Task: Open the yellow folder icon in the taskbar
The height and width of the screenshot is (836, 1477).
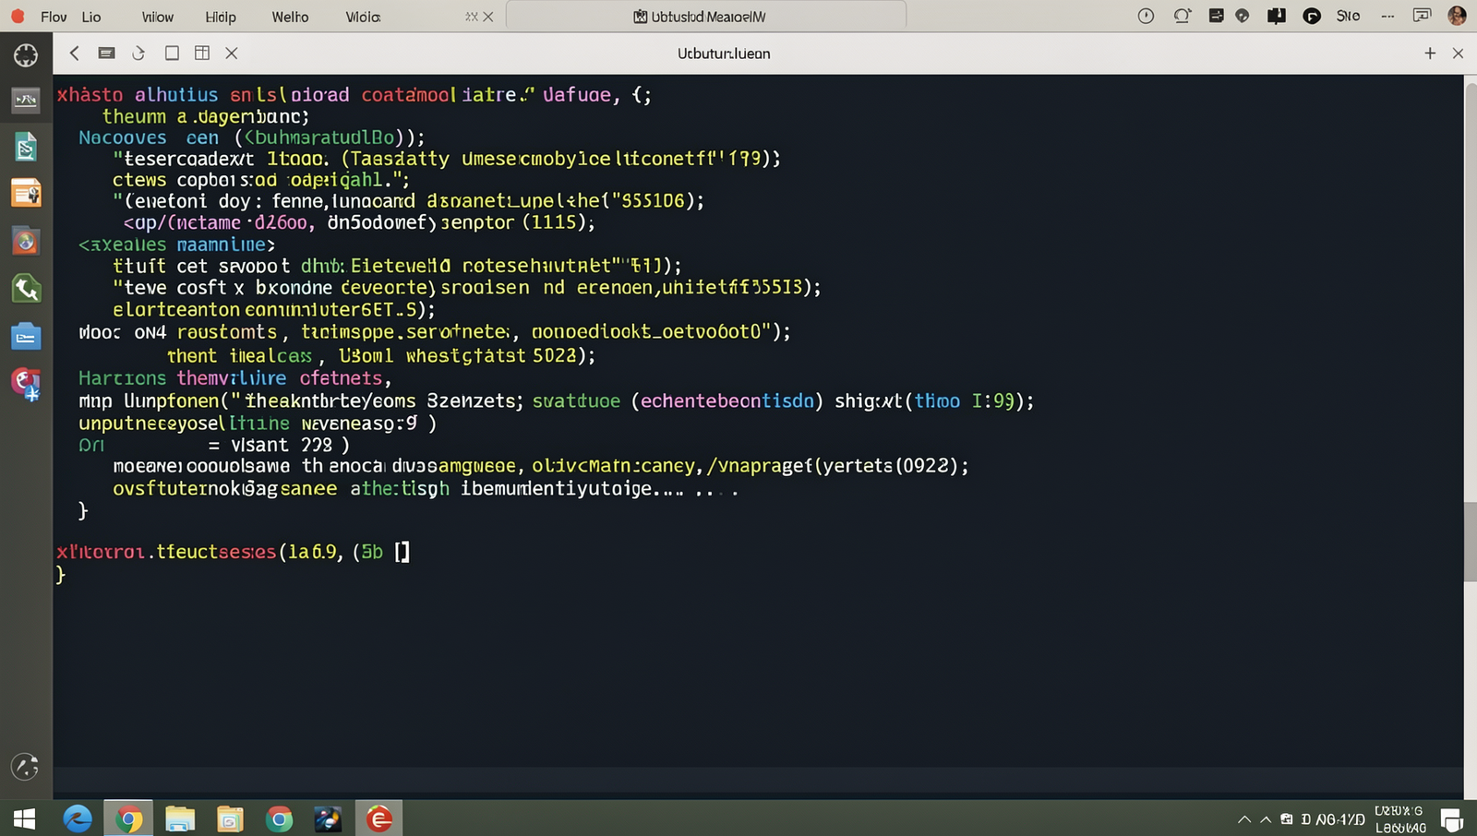Action: point(230,818)
